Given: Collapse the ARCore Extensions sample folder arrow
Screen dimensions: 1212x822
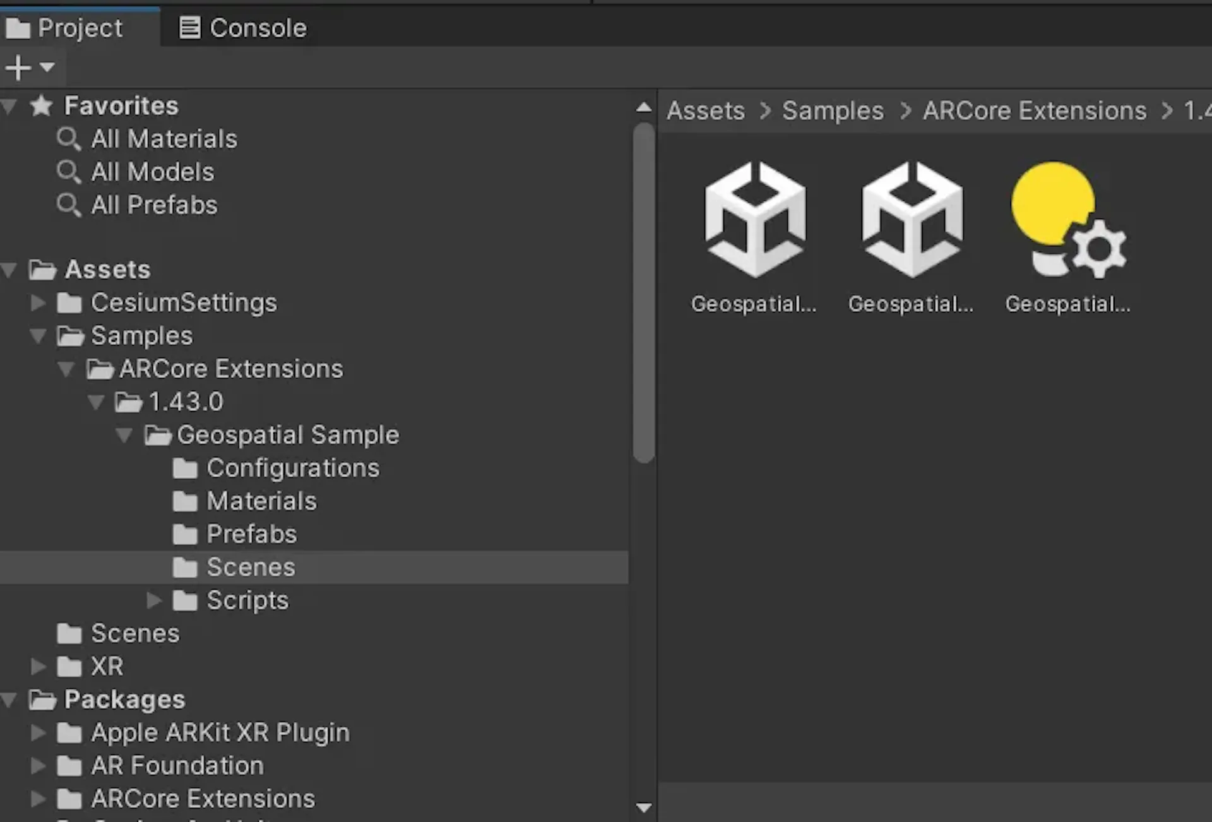Looking at the screenshot, I should [66, 369].
